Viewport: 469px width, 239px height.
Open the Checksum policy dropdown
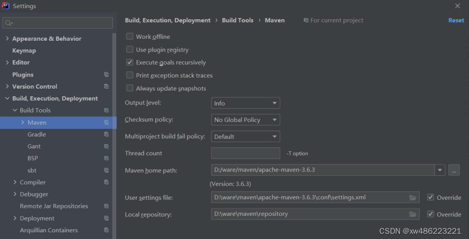point(245,120)
